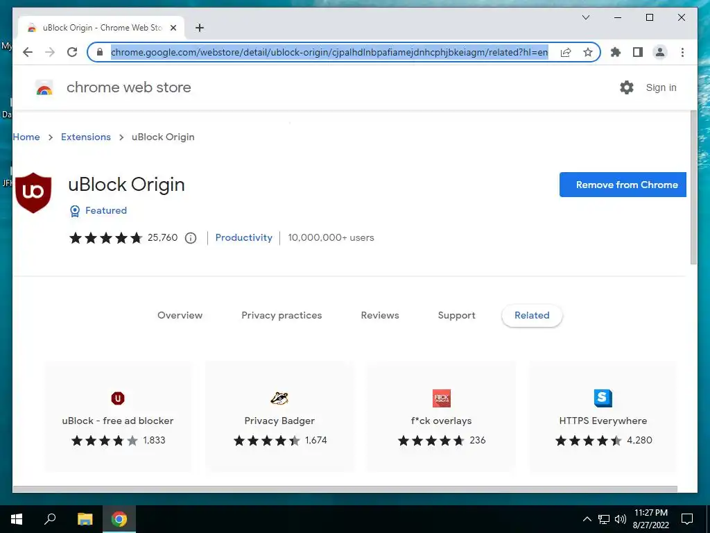Click the uBlock Origin heading text
This screenshot has height=533, width=710.
(x=126, y=185)
